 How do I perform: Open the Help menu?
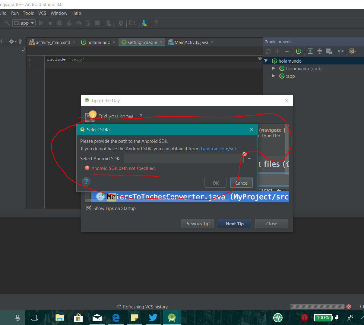pos(76,13)
